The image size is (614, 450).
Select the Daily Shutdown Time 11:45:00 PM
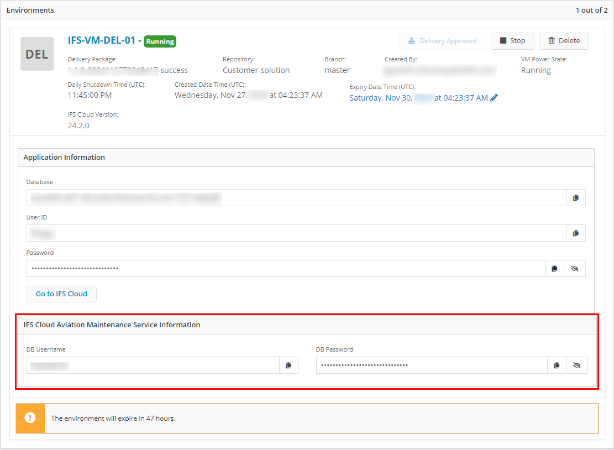pos(90,95)
